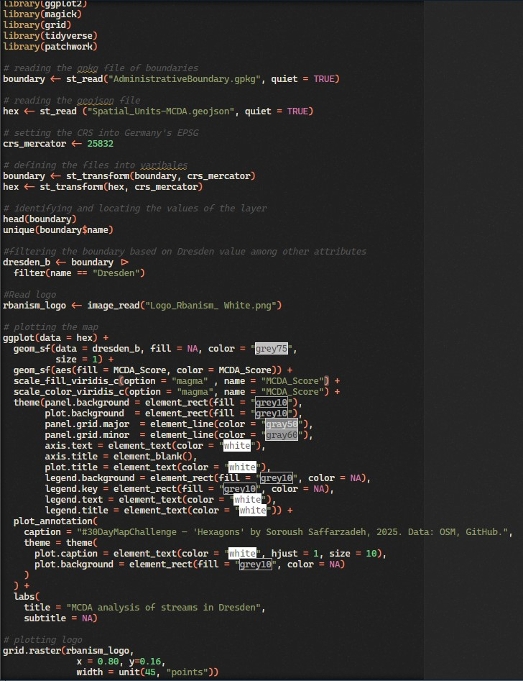Click the "grey10" value on legend.key line

pyautogui.click(x=239, y=489)
